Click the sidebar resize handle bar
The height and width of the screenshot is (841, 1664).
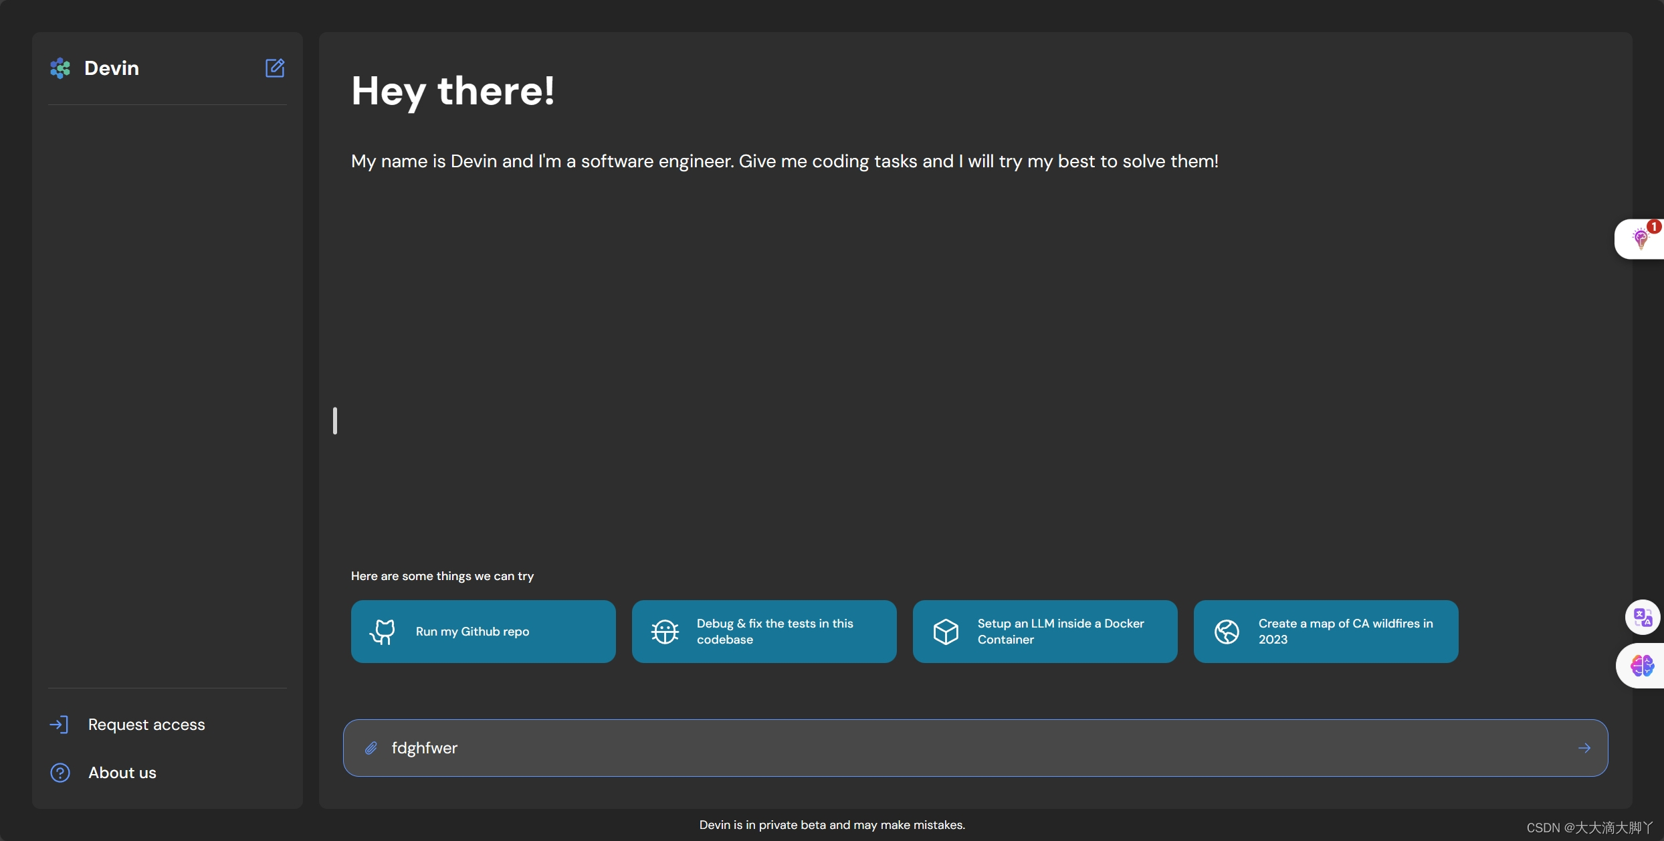point(335,421)
